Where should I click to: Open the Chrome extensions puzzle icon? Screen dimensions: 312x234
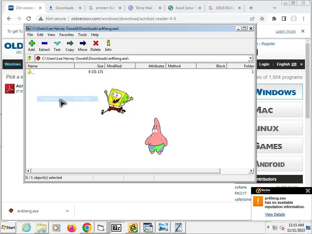(274, 19)
